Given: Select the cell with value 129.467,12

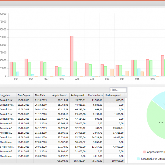Looking at the screenshot, I should tap(60, 119).
